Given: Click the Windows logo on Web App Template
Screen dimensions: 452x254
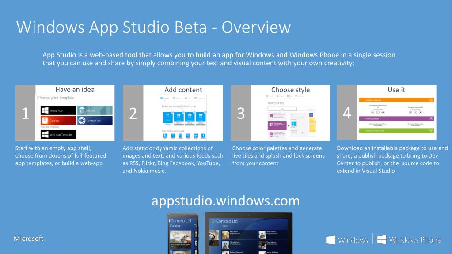Looking at the screenshot, I should pyautogui.click(x=45, y=134).
